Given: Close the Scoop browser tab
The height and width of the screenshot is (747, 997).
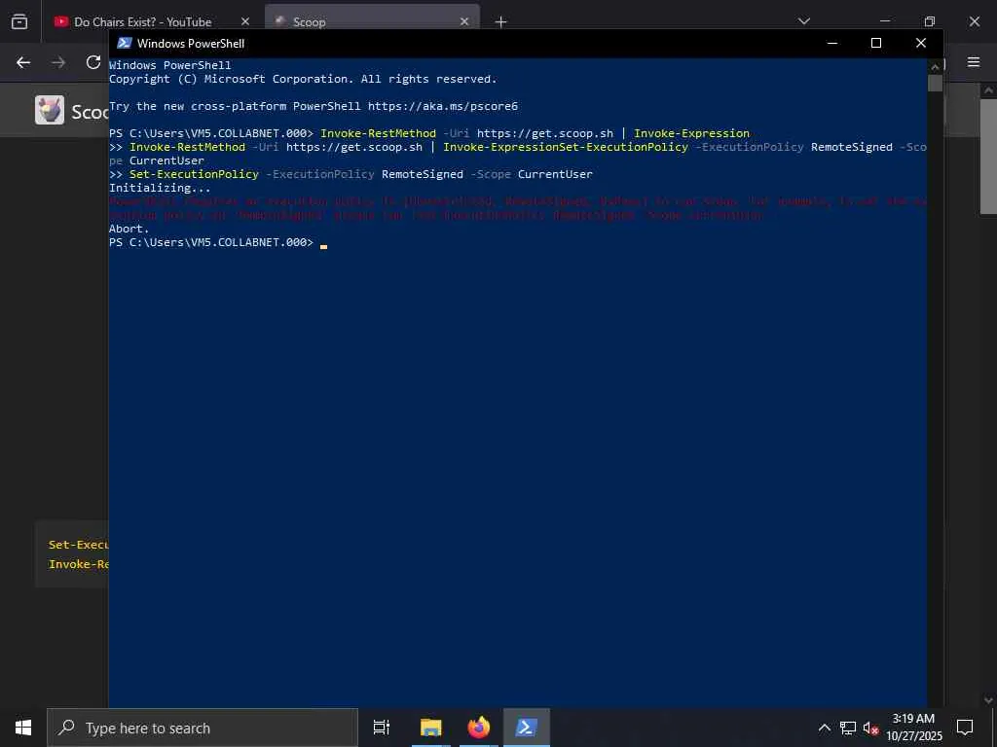Looking at the screenshot, I should (x=464, y=21).
